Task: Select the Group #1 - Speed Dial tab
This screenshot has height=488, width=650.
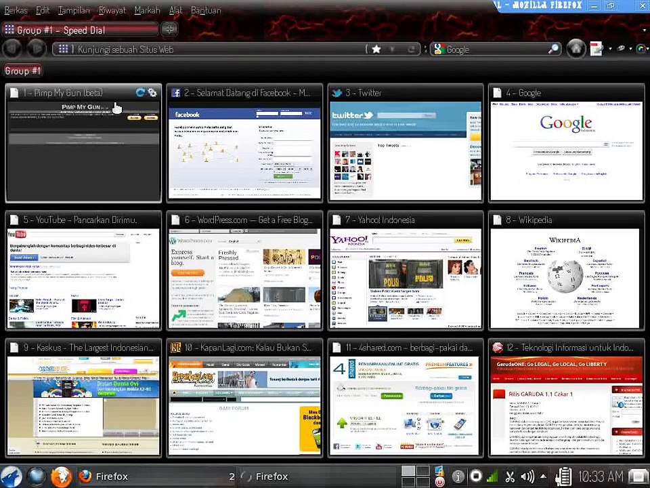Action: 80,30
